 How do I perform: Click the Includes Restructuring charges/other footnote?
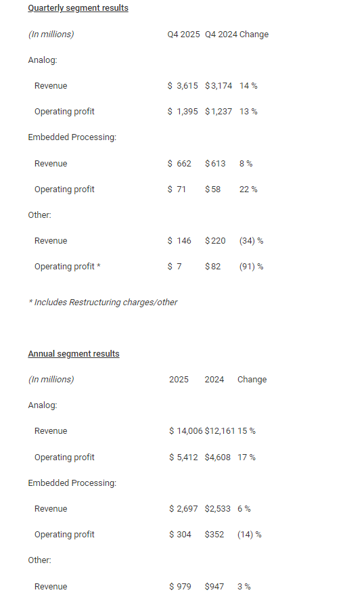click(x=103, y=303)
